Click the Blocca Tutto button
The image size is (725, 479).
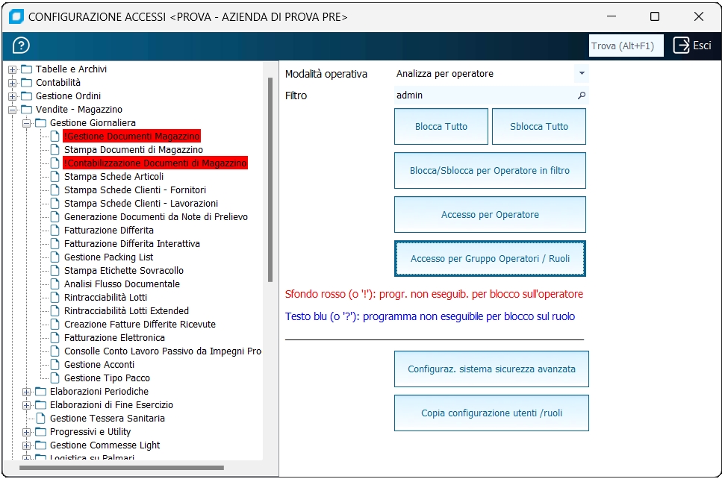441,127
